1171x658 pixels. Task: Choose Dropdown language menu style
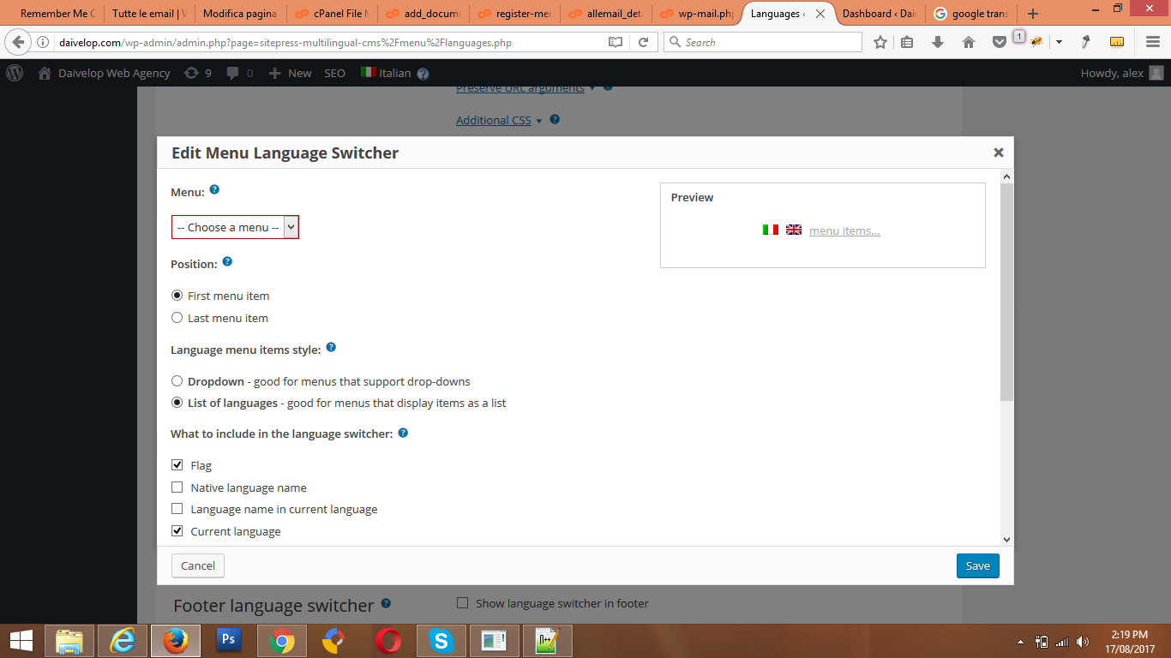[x=177, y=381]
